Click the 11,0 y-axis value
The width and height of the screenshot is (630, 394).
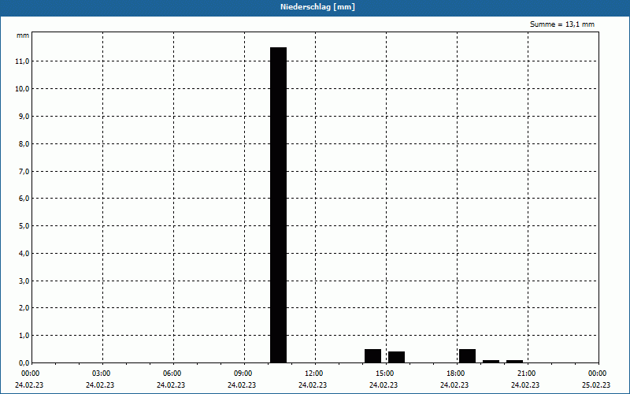pyautogui.click(x=22, y=61)
